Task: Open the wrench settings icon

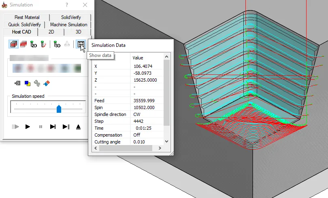Action: (x=37, y=83)
